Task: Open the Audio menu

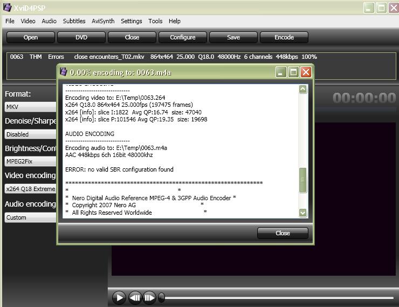Action: click(x=49, y=21)
